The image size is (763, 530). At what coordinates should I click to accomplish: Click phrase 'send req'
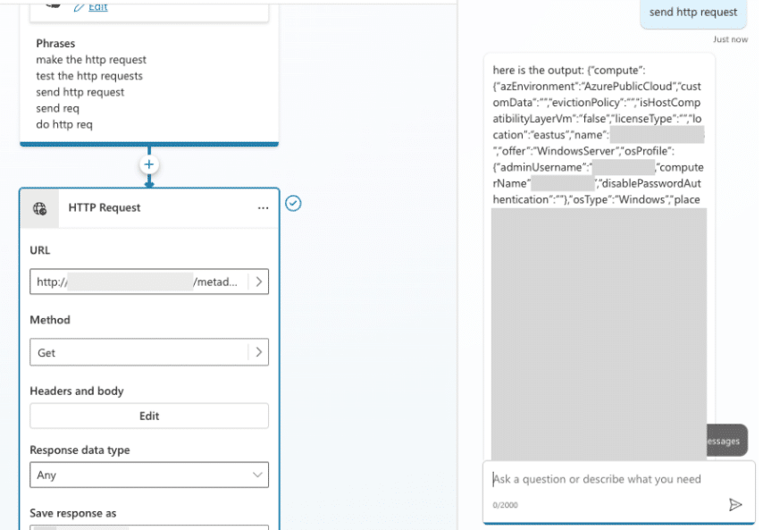57,108
